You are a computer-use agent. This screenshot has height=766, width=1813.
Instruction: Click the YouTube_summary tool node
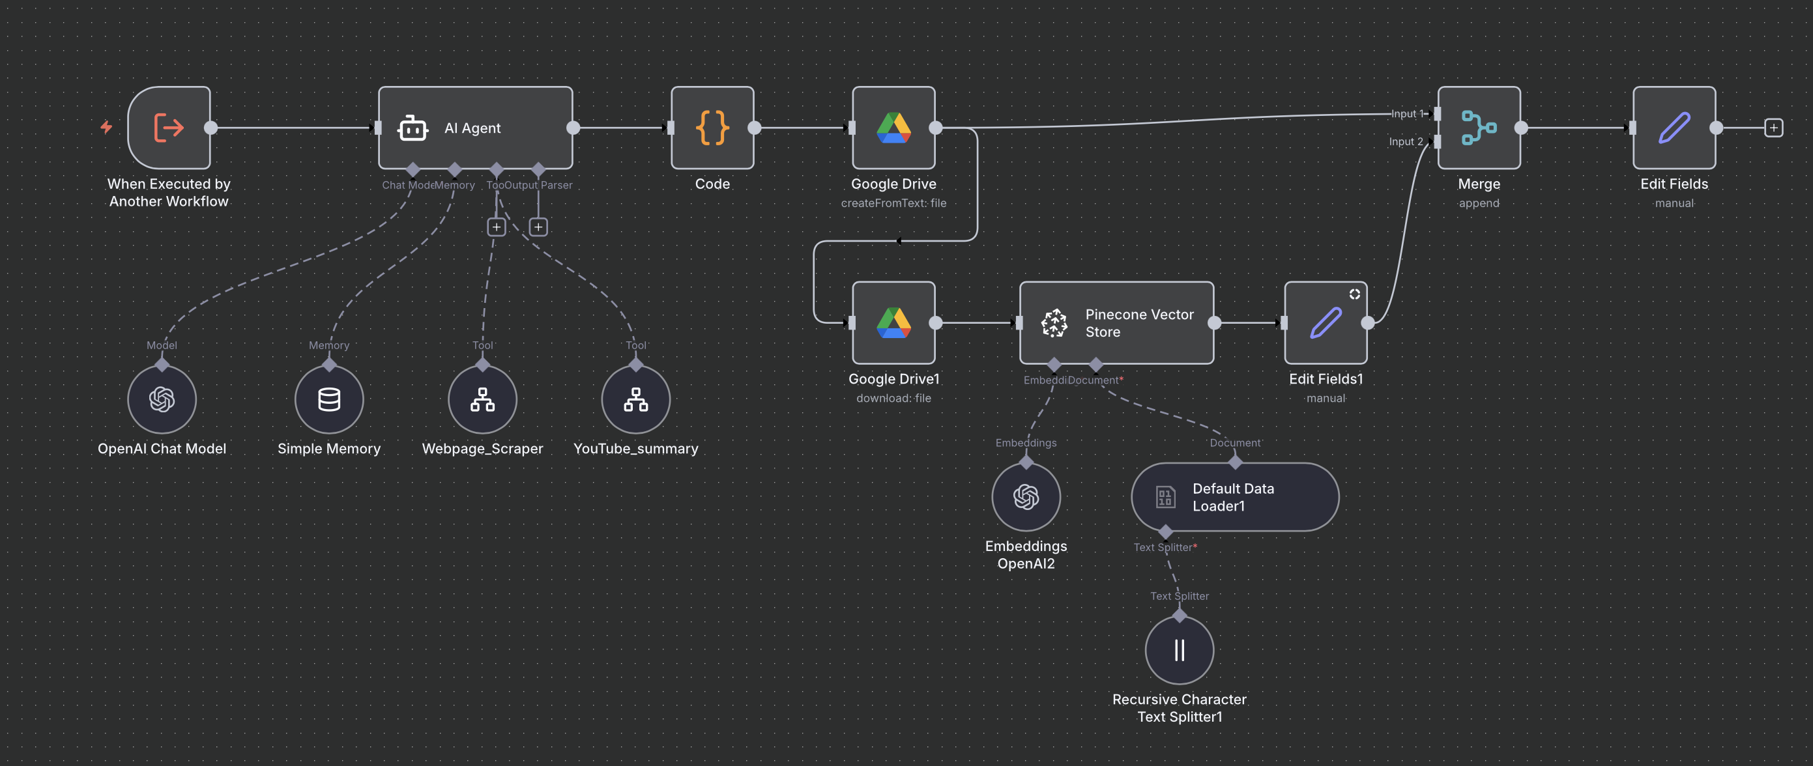(x=635, y=399)
